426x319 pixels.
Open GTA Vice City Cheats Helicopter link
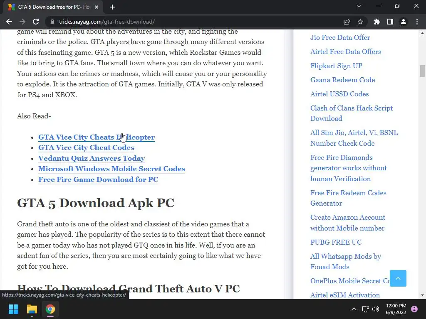pos(97,137)
